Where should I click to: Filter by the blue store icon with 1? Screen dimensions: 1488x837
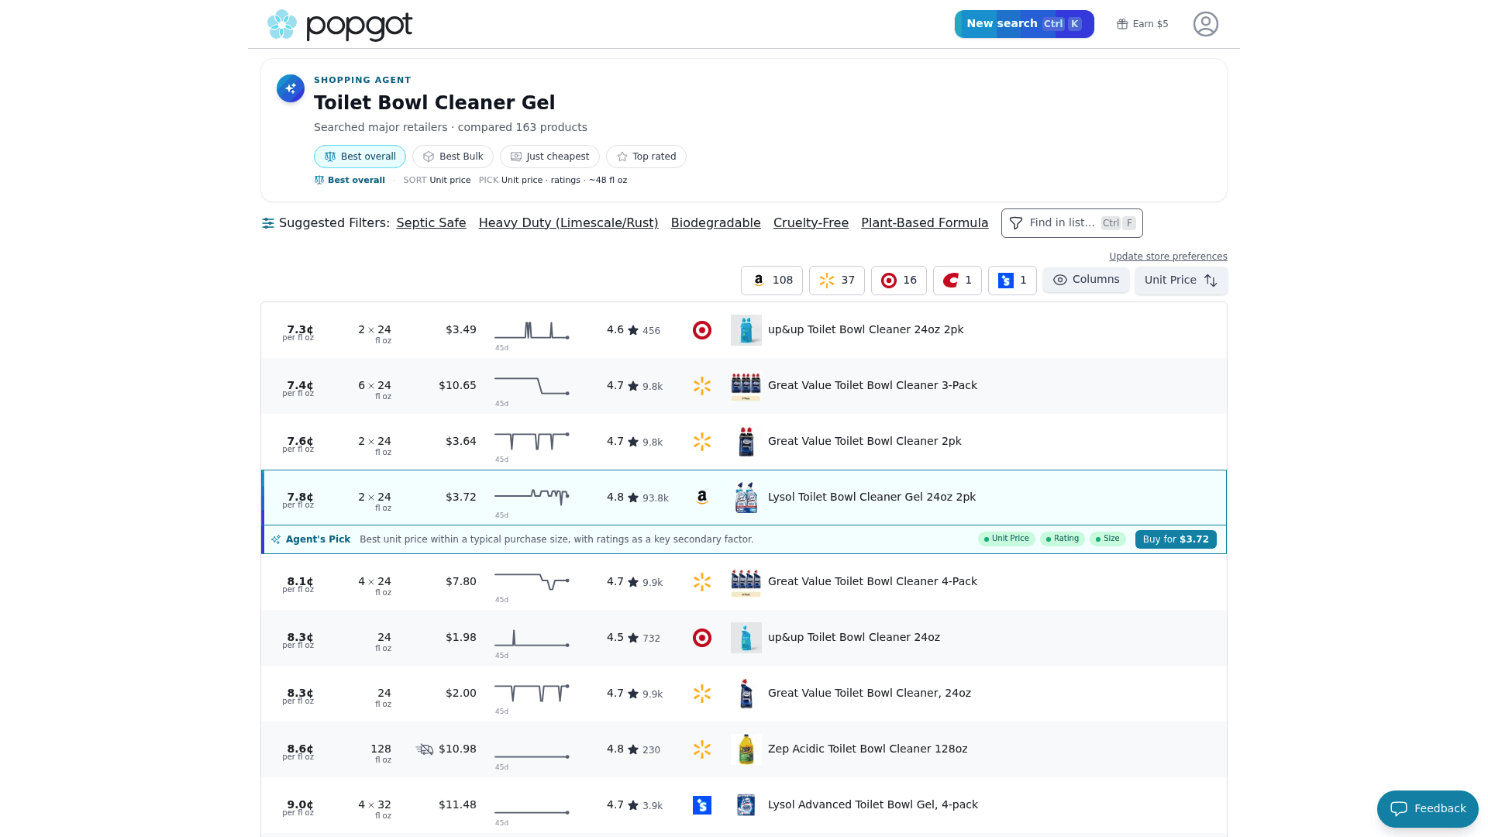pyautogui.click(x=1012, y=281)
